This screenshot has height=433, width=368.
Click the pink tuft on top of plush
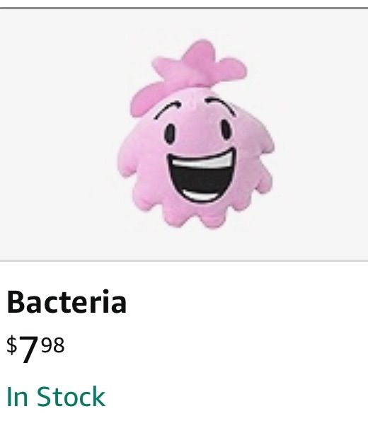pos(188,74)
